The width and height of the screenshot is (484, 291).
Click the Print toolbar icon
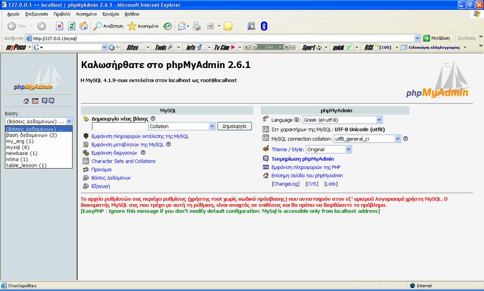coord(197,26)
